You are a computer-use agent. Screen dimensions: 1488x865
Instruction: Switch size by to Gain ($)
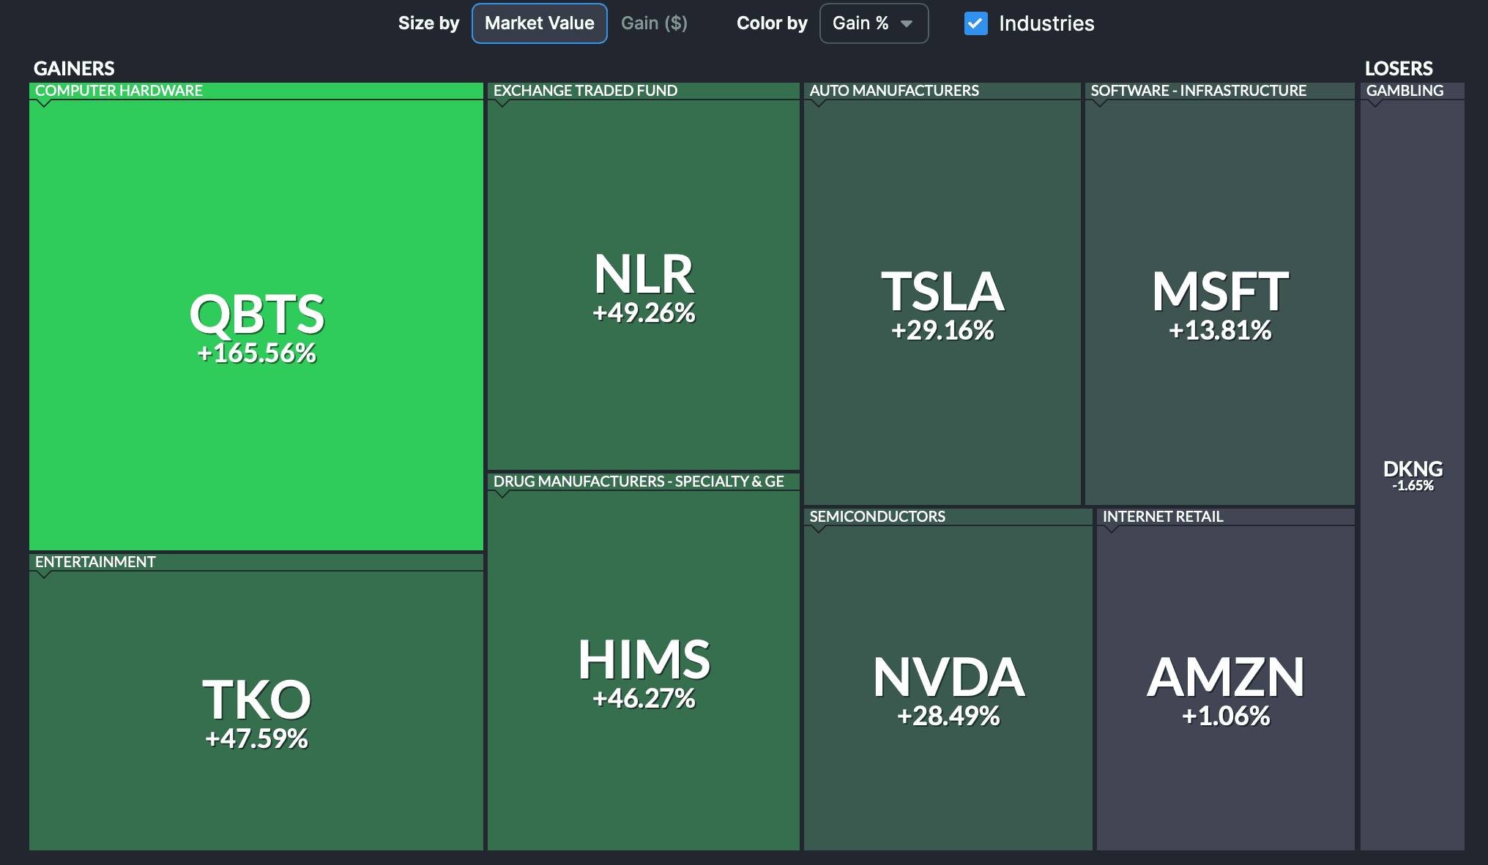(654, 23)
